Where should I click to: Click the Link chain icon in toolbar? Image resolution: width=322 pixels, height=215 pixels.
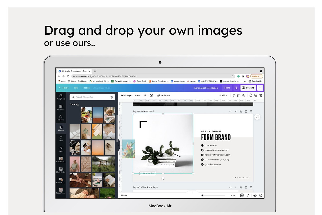[244, 95]
